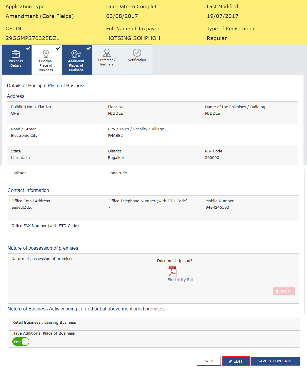The image size is (307, 375).
Task: Click the checkmark on Additional Places of Business tab
Action: click(89, 48)
